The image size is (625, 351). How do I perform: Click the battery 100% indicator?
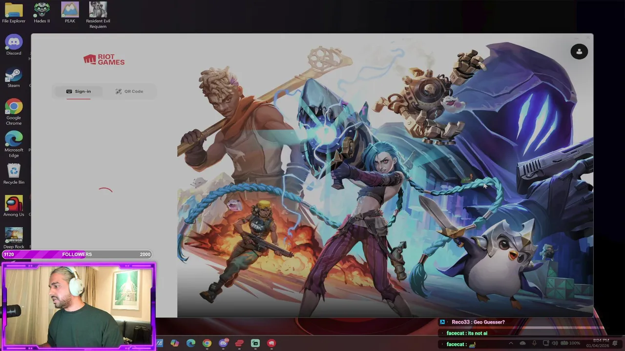[570, 343]
